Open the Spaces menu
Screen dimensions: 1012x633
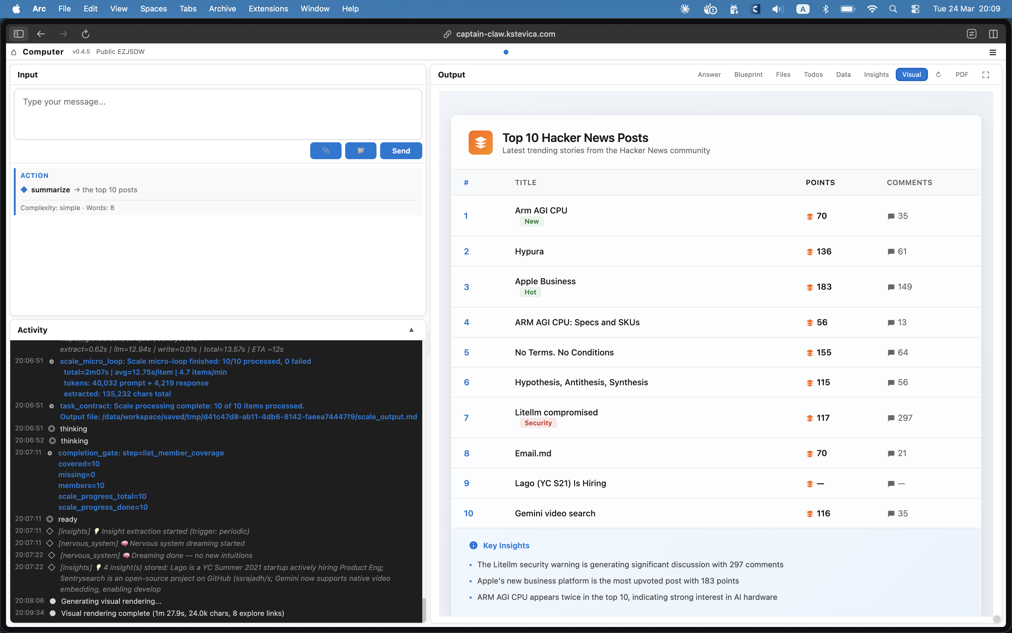coord(154,9)
